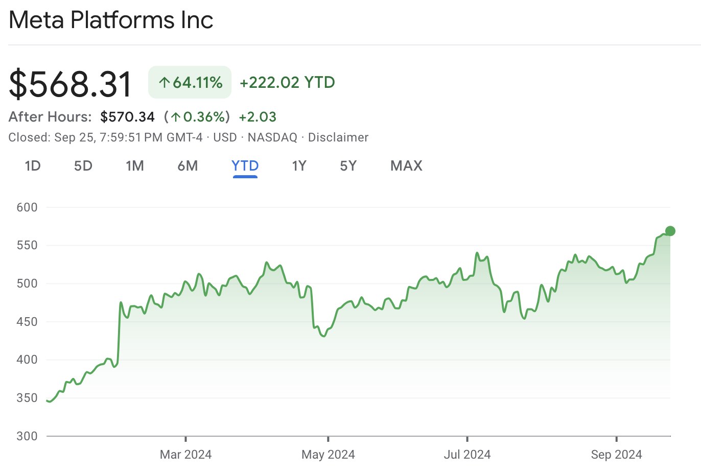Switch to the 5D range tab
Screen dimensions: 701x475
point(83,166)
